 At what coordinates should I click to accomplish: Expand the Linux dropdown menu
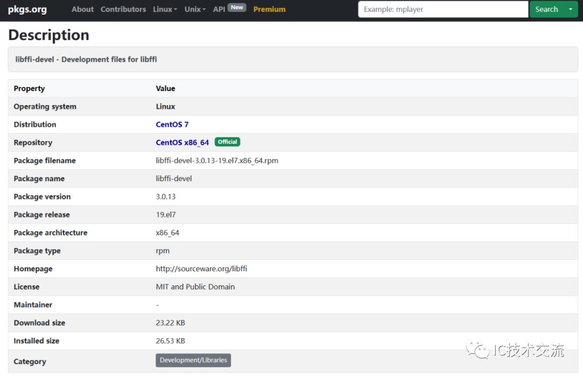[x=165, y=9]
